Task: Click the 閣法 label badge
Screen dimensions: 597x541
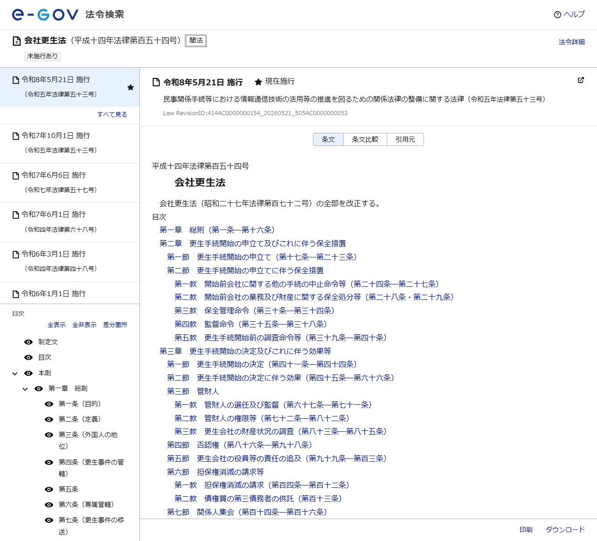Action: click(x=196, y=41)
